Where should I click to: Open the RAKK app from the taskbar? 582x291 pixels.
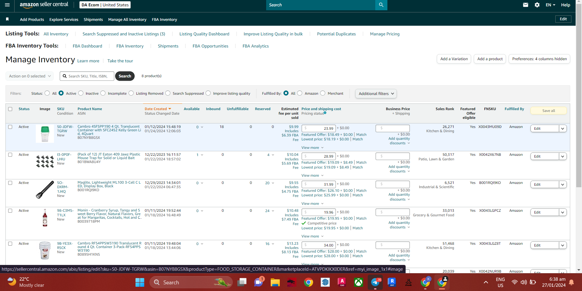click(x=409, y=283)
